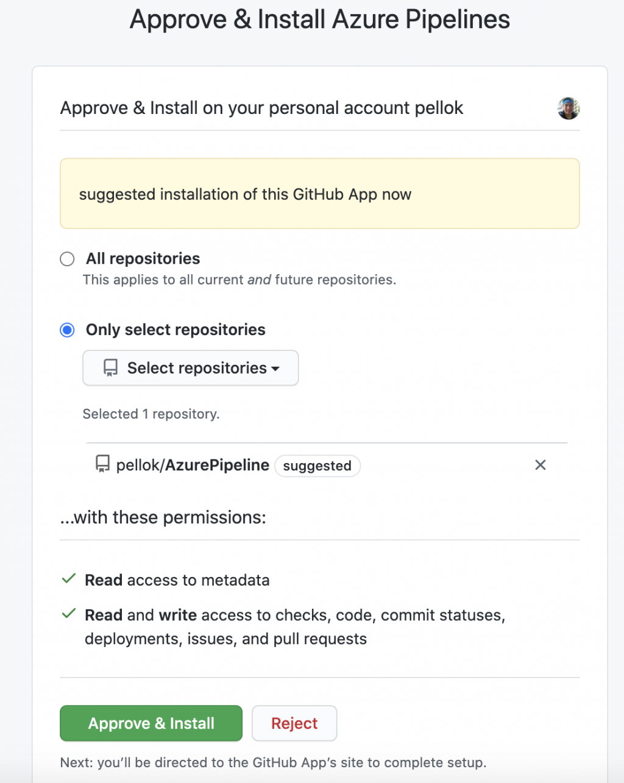Screen dimensions: 624x783
Task: Click the suggested badge on AzurePipeline
Action: [x=317, y=466]
